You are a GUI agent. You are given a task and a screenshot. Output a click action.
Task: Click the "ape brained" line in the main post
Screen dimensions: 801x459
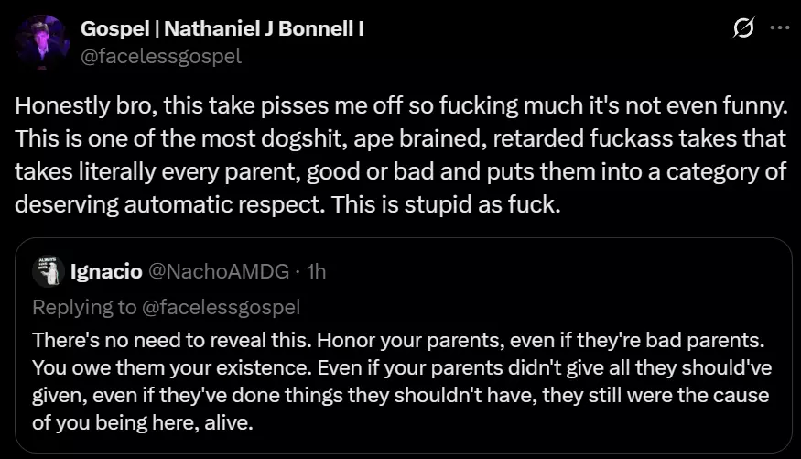coord(400,138)
